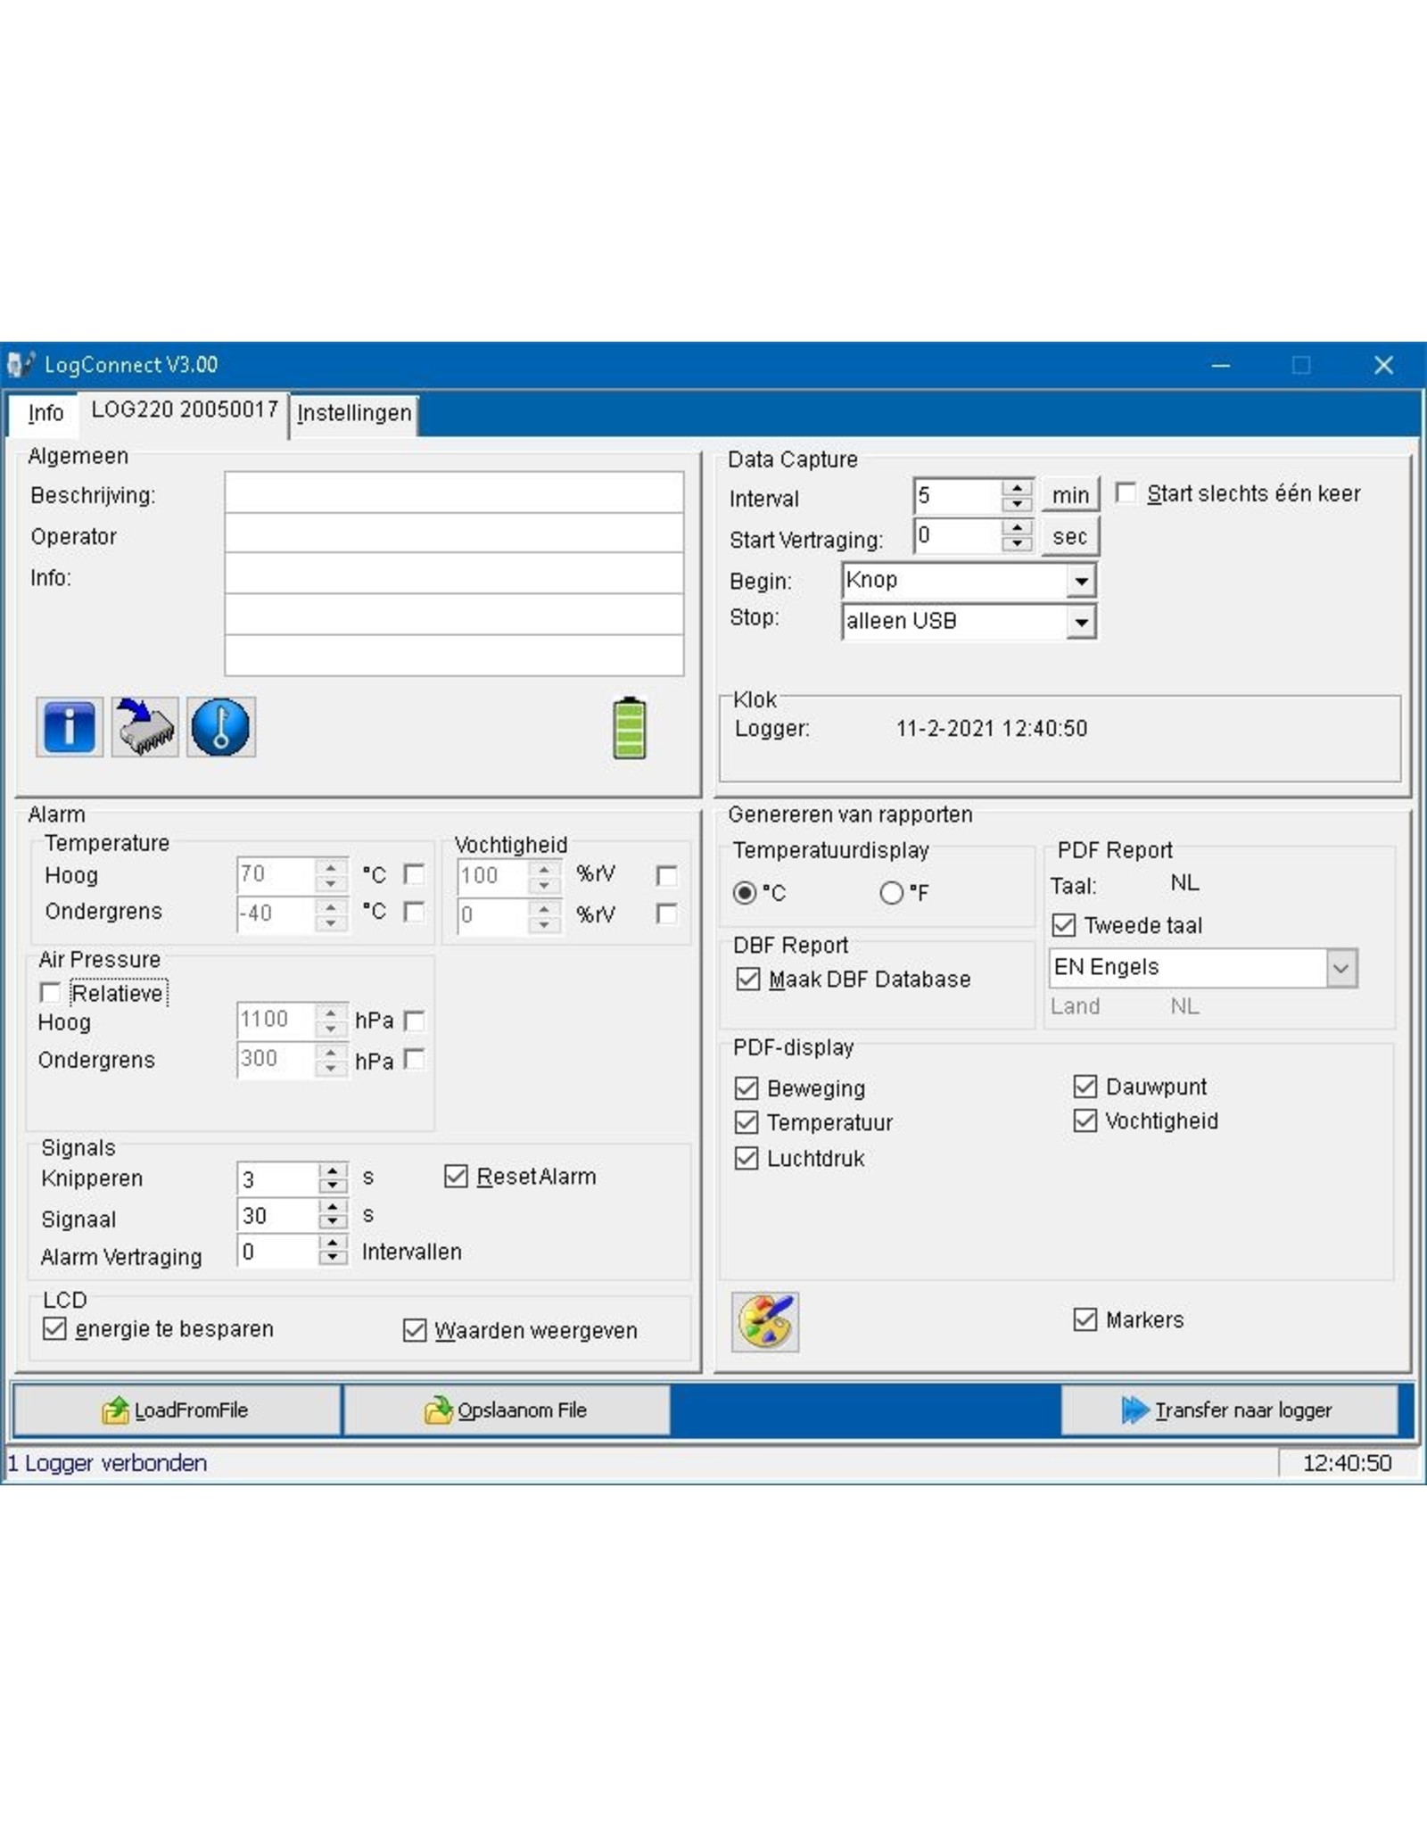
Task: Increase Start Vertraging with up arrow
Action: click(1017, 527)
